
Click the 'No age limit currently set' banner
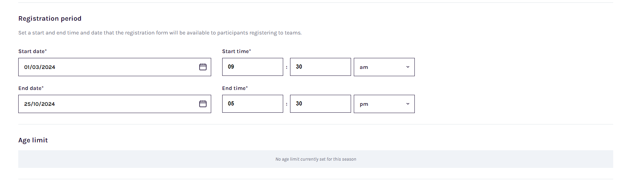coord(316,159)
